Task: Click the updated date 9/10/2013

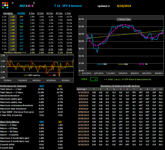Action: 124,5
